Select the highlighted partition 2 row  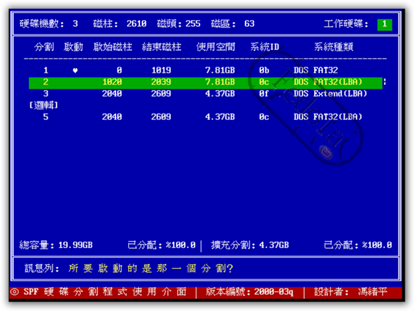(205, 82)
